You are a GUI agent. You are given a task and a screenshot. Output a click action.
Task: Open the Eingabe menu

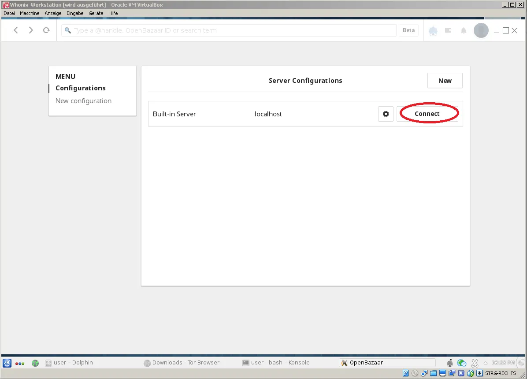tap(75, 13)
